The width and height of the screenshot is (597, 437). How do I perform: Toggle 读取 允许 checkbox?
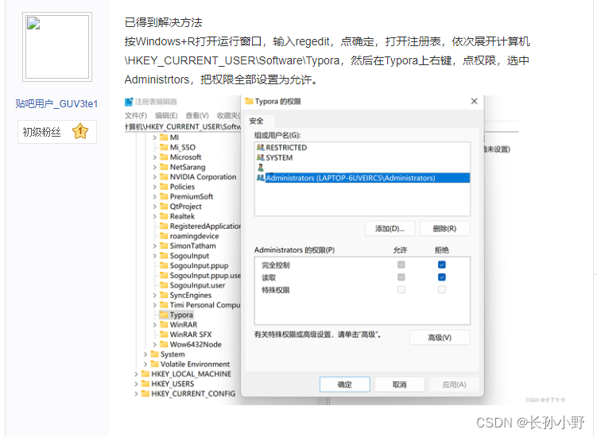coord(401,277)
